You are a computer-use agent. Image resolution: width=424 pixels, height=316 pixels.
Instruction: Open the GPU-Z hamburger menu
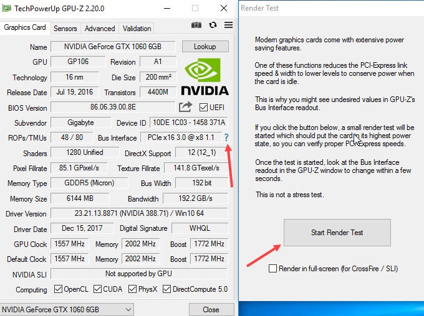point(228,25)
